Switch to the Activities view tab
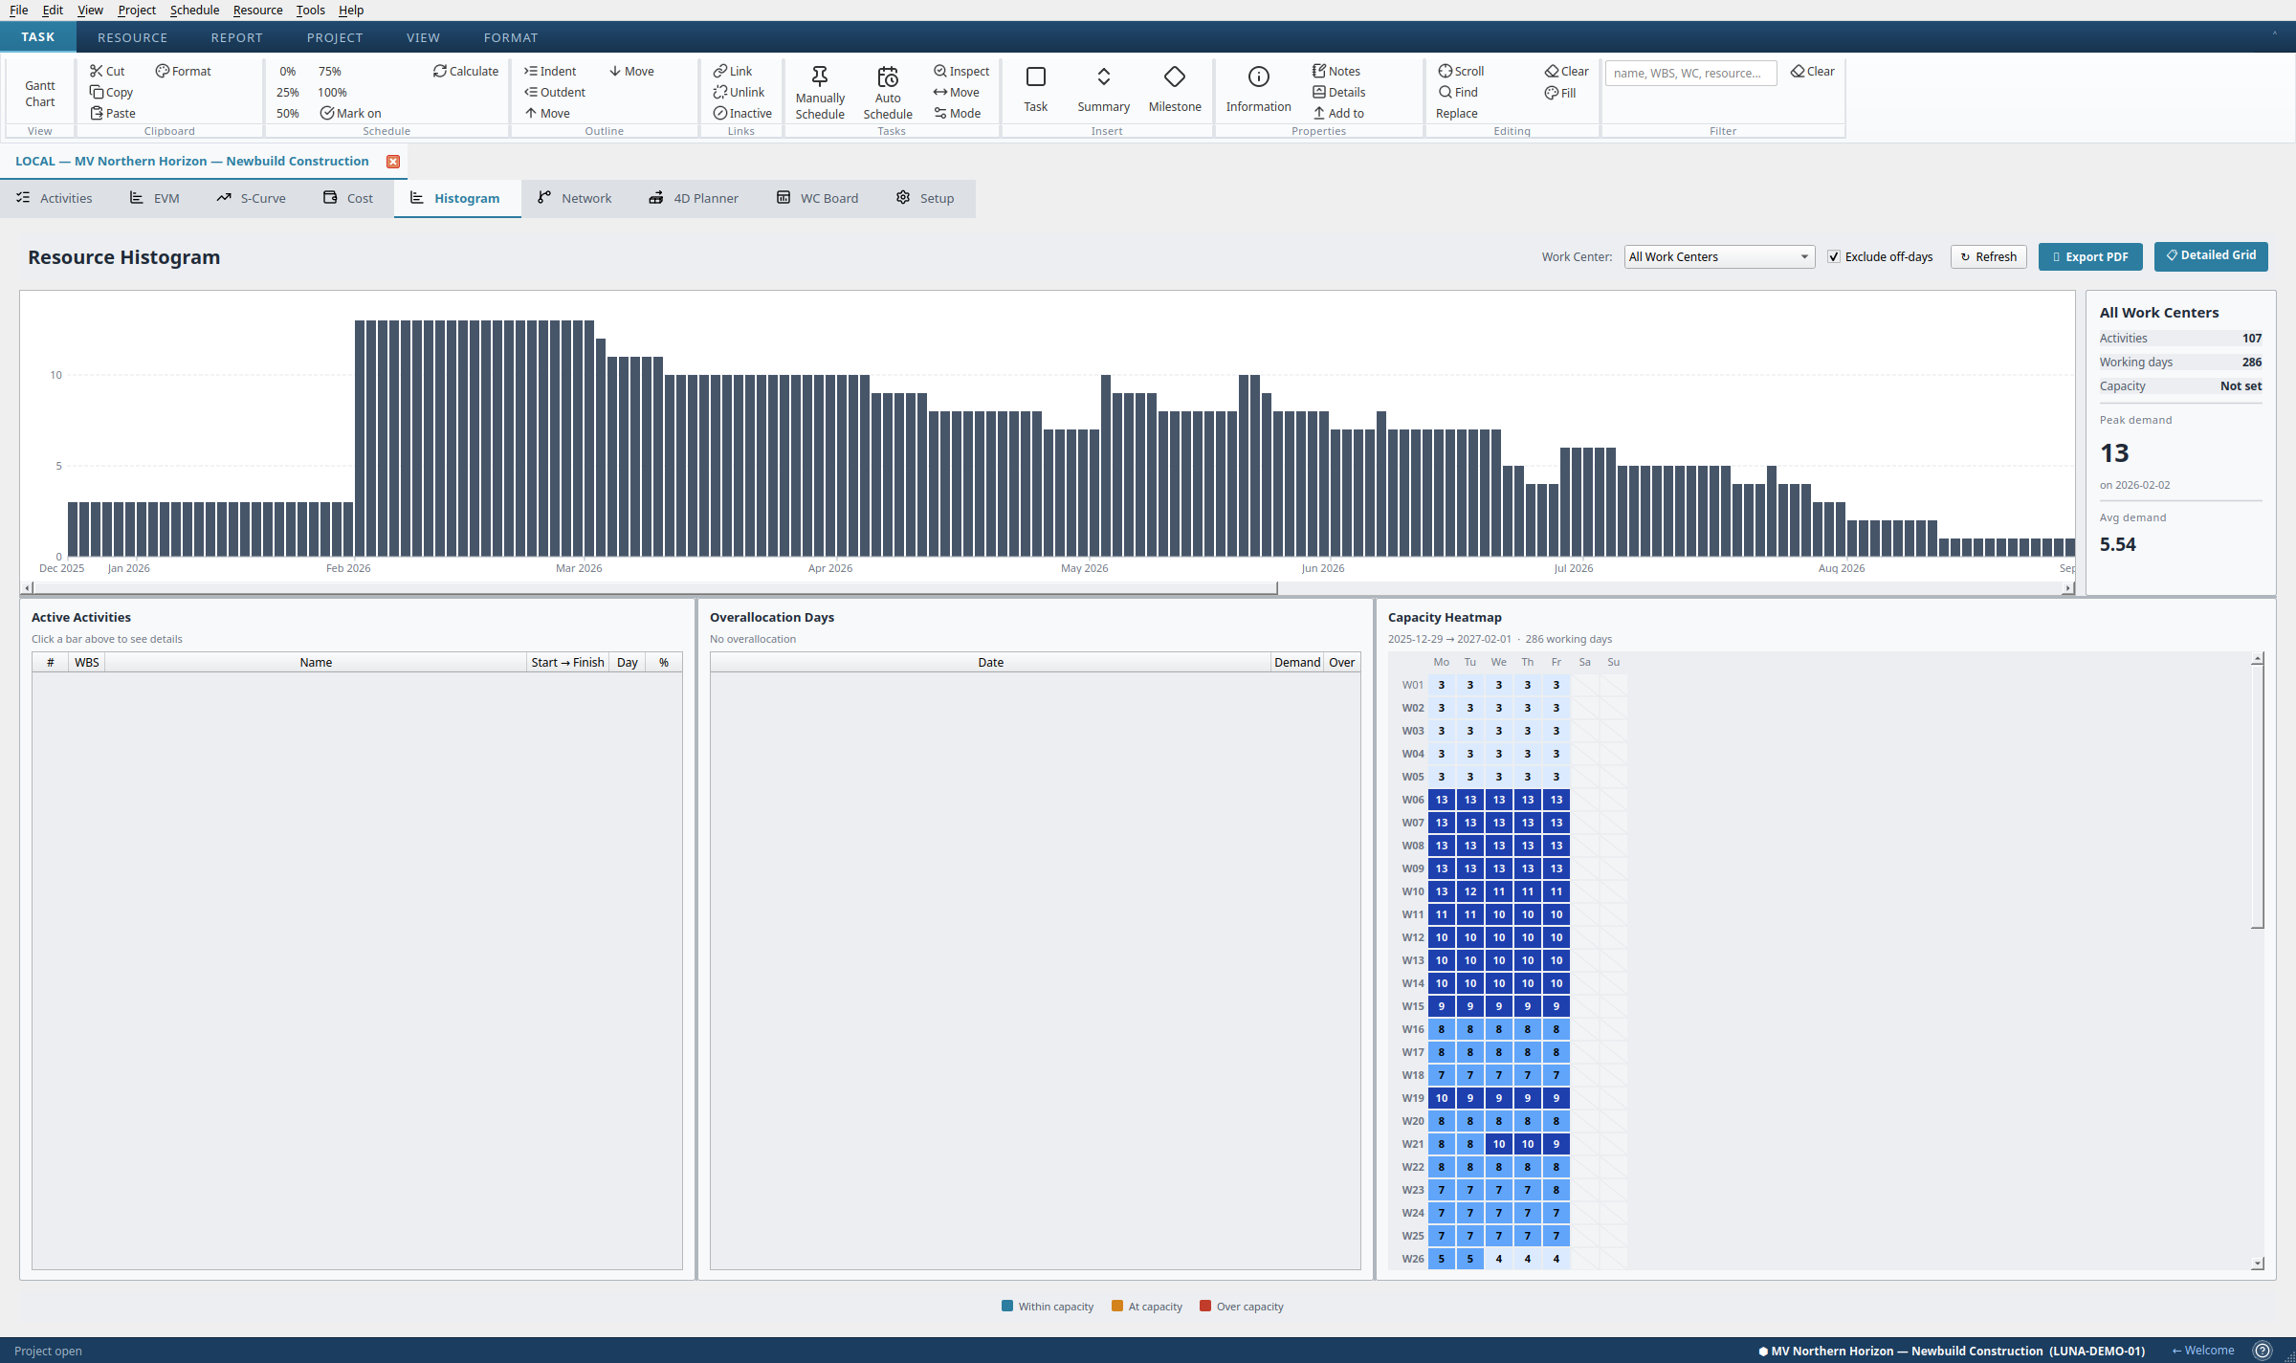 coord(55,198)
